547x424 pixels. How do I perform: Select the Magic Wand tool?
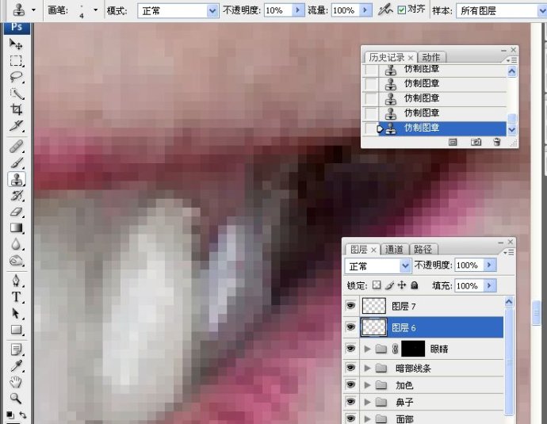[x=16, y=93]
